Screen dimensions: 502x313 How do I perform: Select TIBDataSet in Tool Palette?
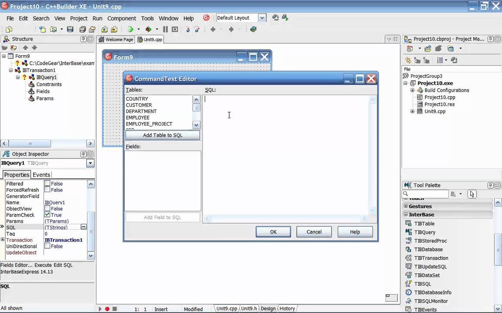point(427,275)
